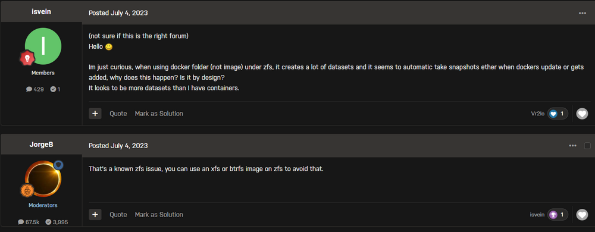
Task: Open the three-dot options menu on isvein's post
Action: click(x=583, y=13)
